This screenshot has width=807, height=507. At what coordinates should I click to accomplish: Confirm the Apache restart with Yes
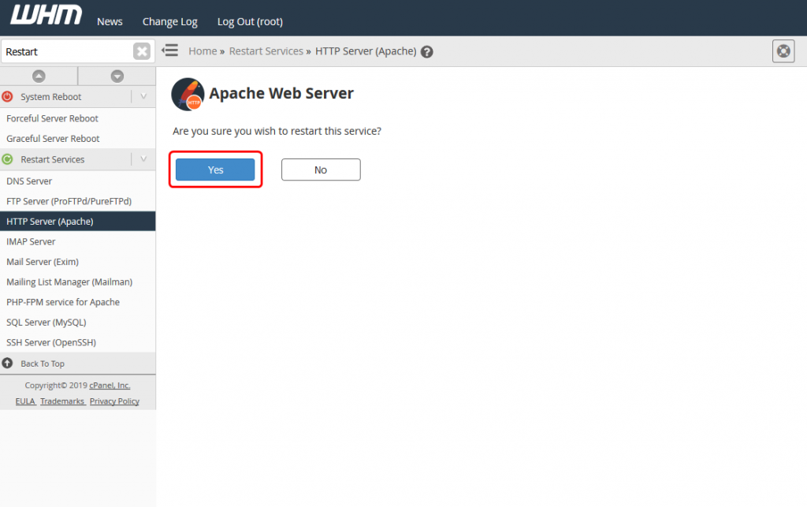[215, 169]
